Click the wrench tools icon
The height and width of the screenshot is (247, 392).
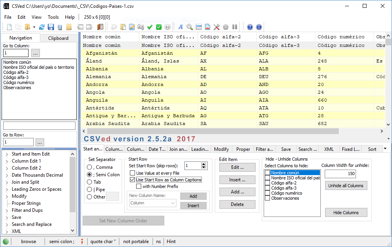tap(217, 27)
